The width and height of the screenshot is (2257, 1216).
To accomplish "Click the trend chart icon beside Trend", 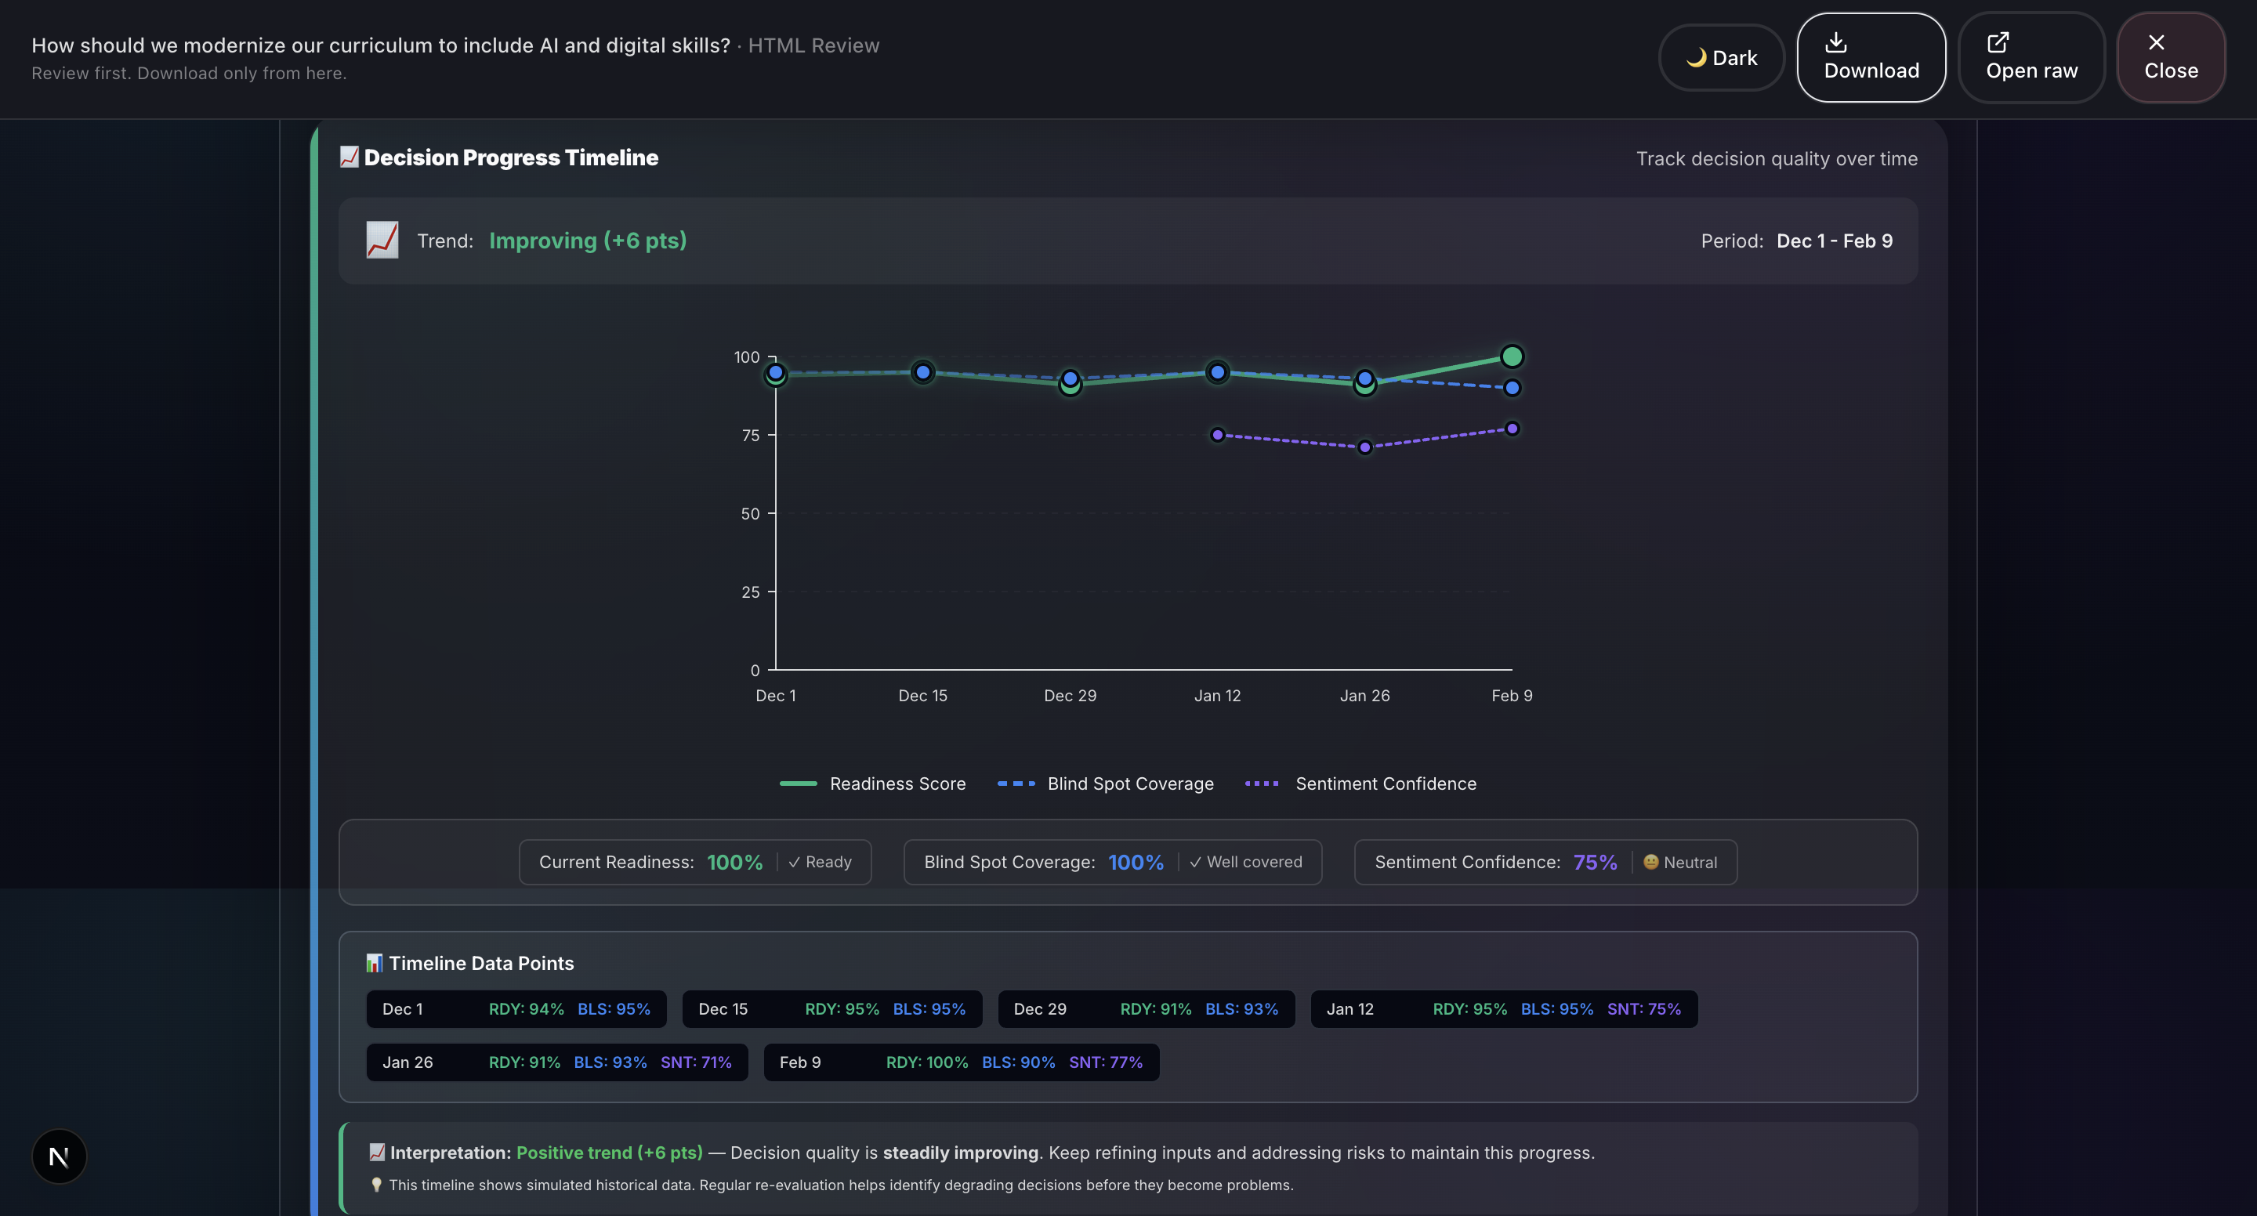I will (x=382, y=240).
